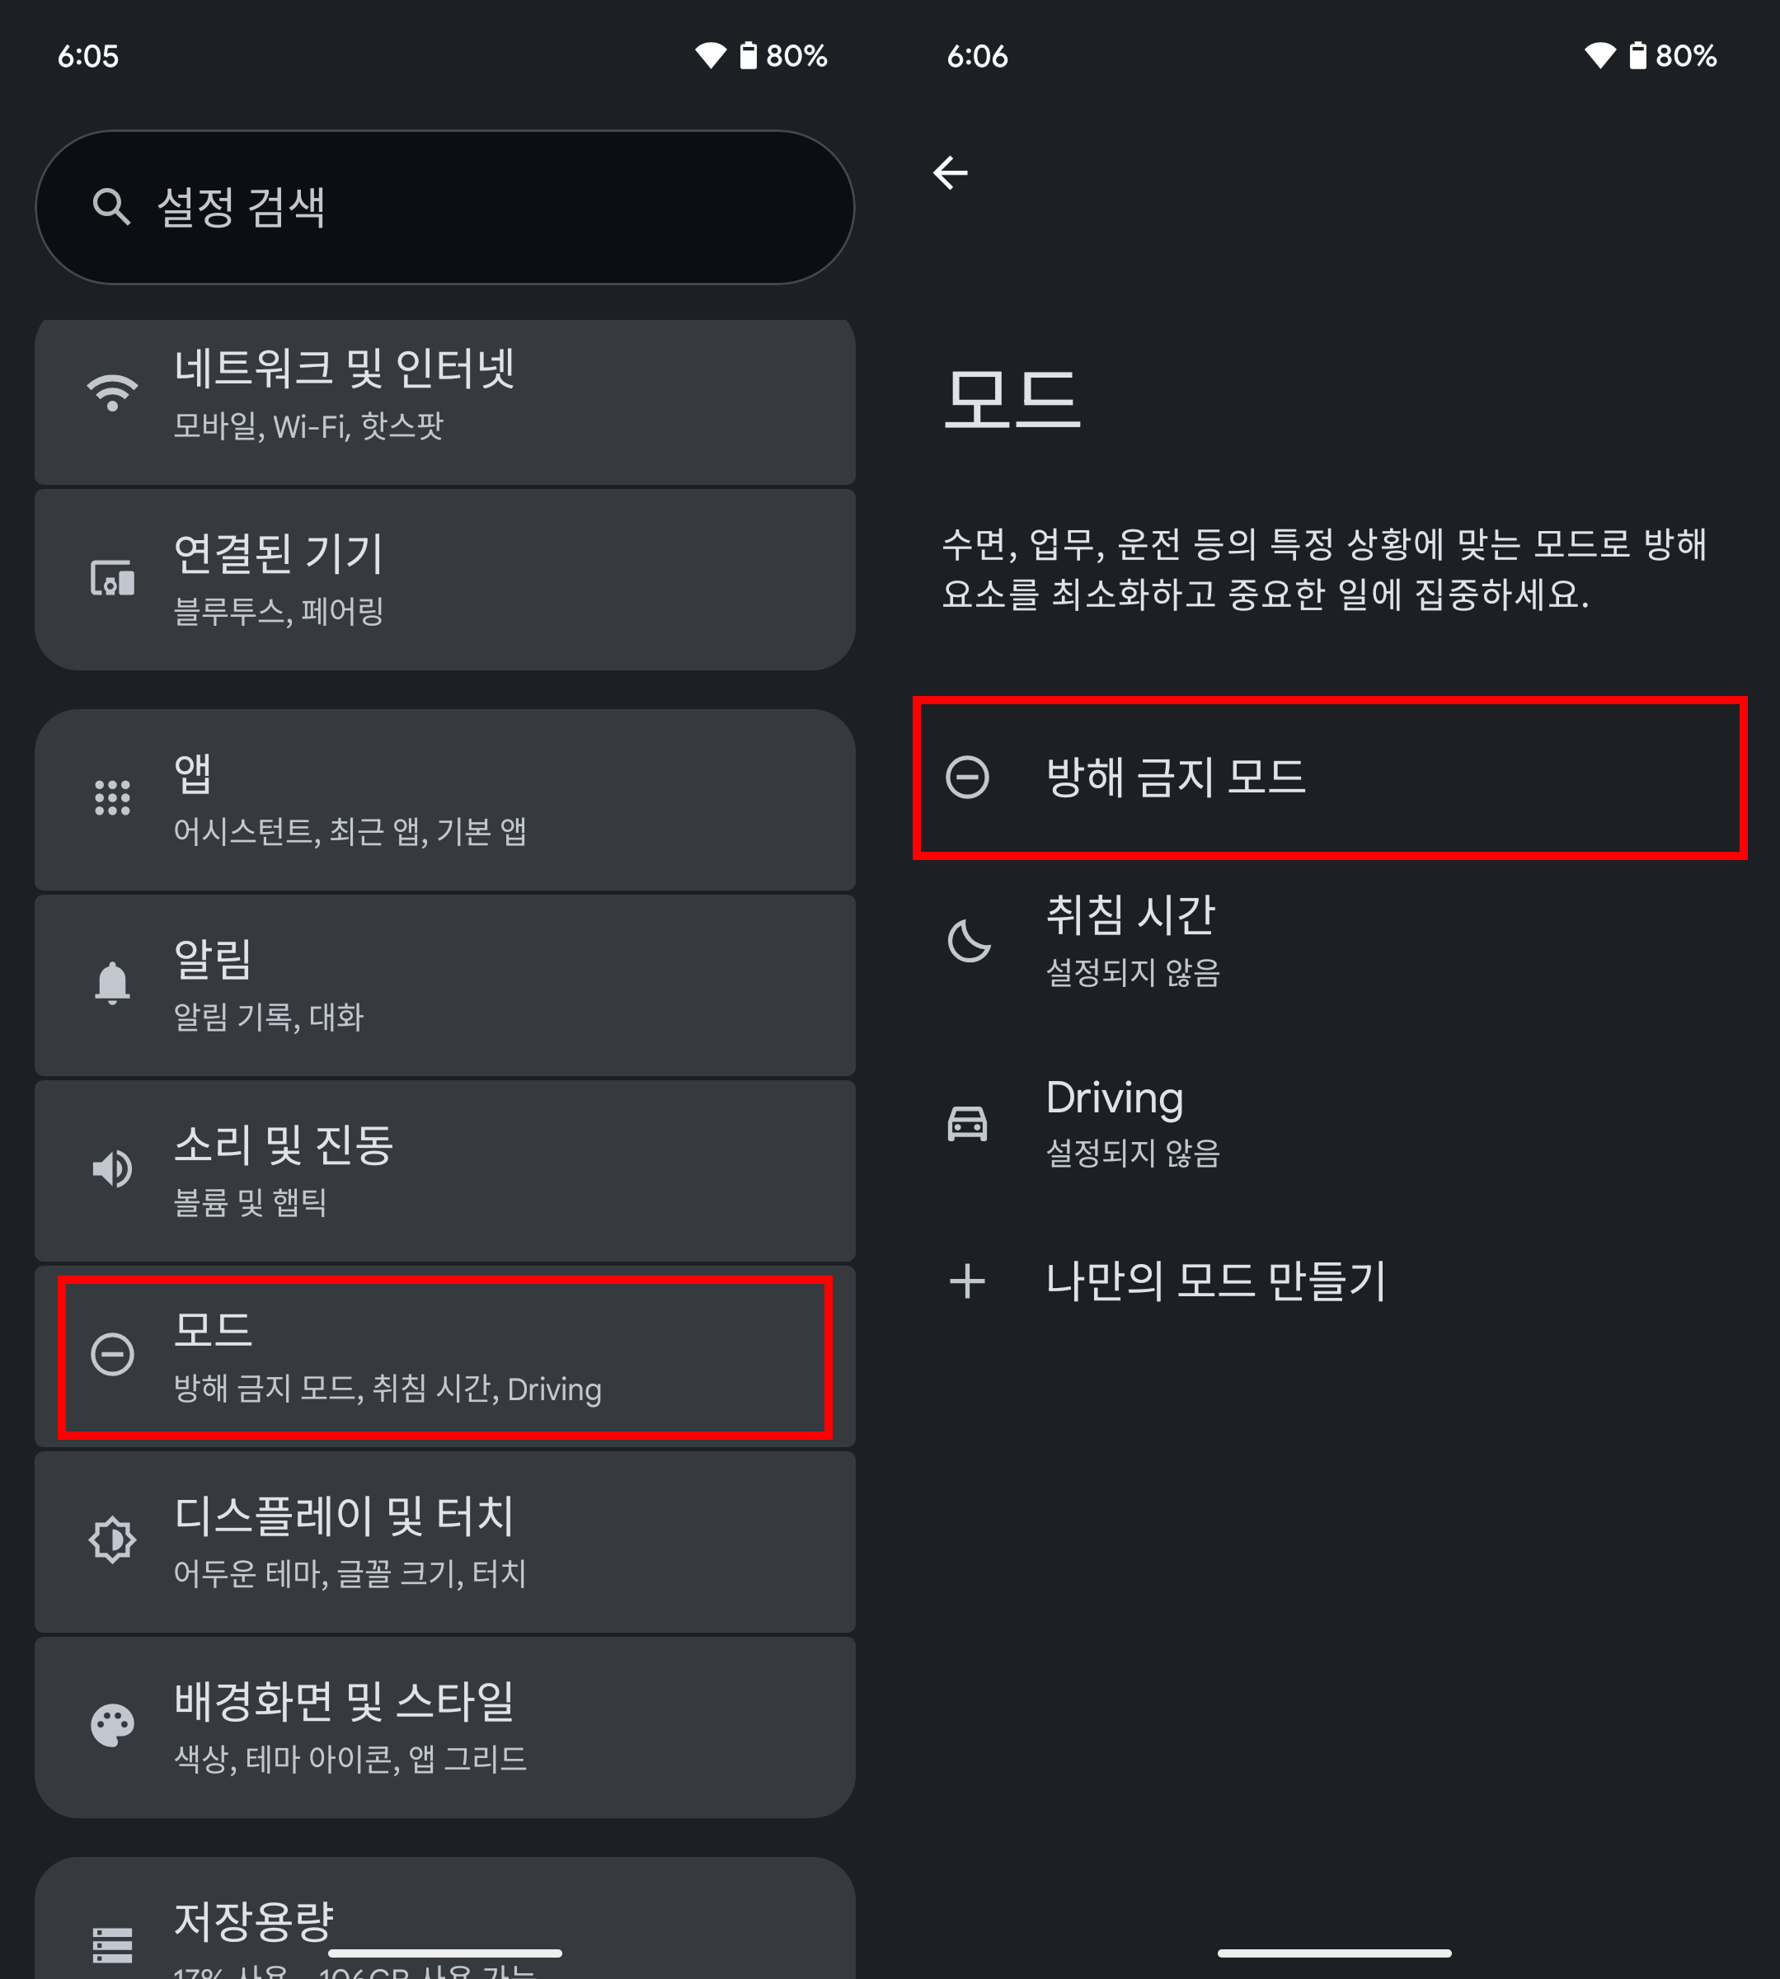
Task: Open the 취침 시간 mode
Action: [1330, 940]
